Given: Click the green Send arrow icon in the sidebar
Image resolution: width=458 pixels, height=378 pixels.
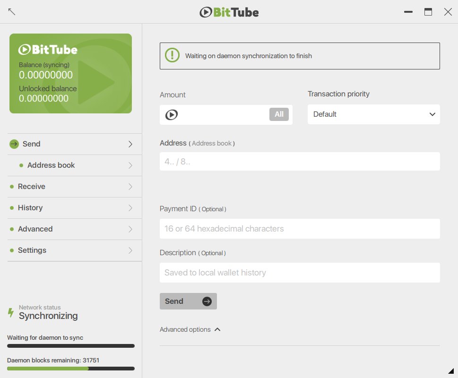Looking at the screenshot, I should [14, 144].
